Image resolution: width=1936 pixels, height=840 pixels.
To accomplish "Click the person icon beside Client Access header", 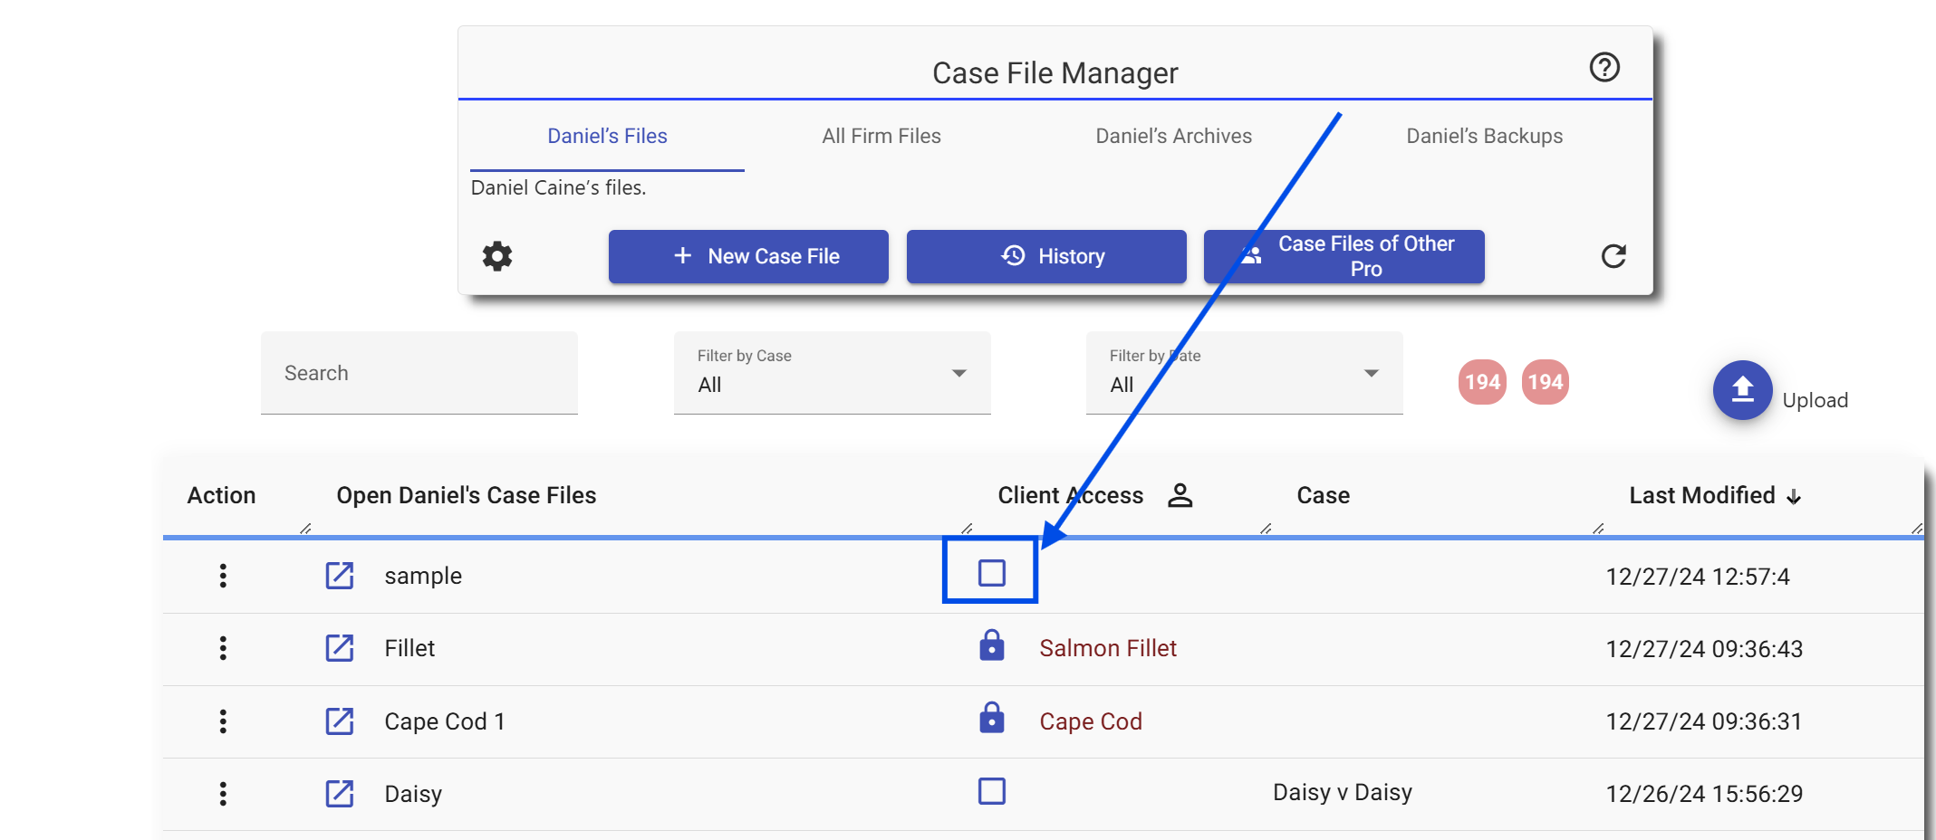I will pos(1180,495).
